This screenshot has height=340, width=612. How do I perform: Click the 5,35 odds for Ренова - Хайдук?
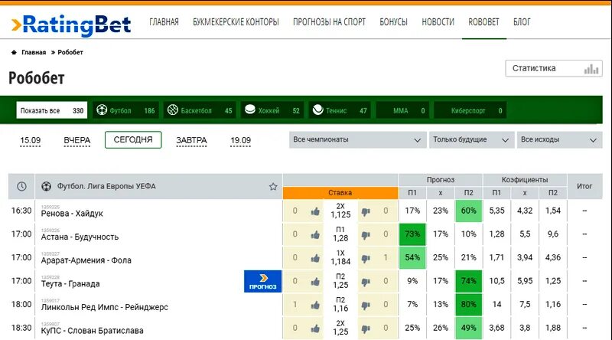click(x=496, y=211)
